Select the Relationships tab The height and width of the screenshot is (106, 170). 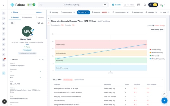point(27,17)
